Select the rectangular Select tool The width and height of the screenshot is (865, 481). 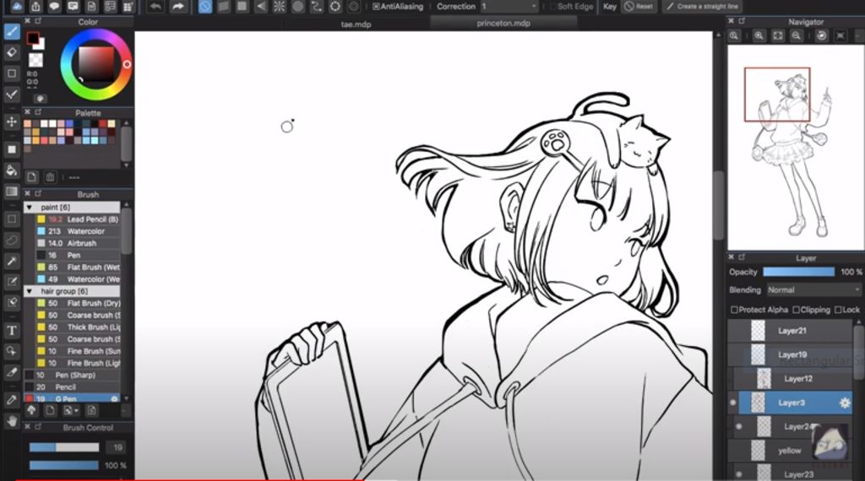pos(12,219)
